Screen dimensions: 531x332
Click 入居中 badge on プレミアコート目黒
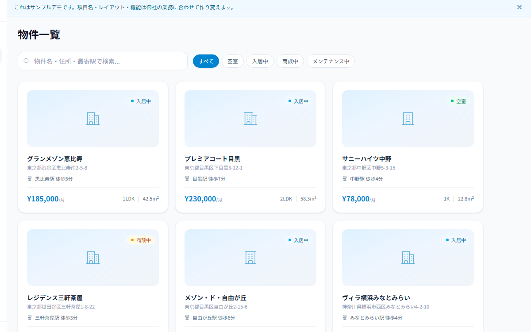click(298, 101)
